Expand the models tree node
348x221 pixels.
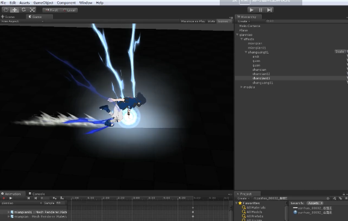coord(241,87)
